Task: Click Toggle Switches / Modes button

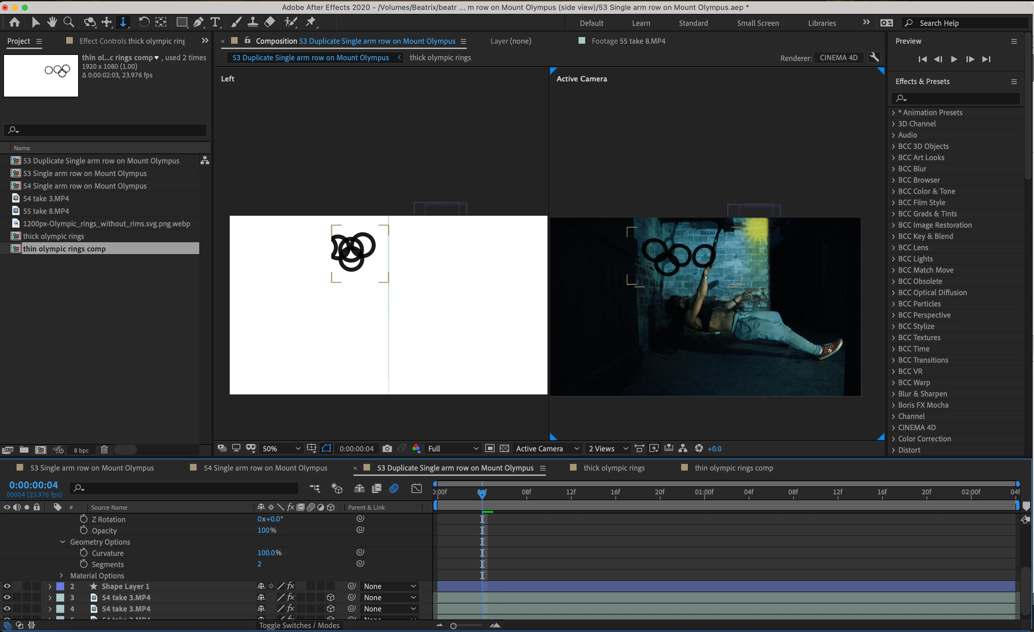Action: 299,625
